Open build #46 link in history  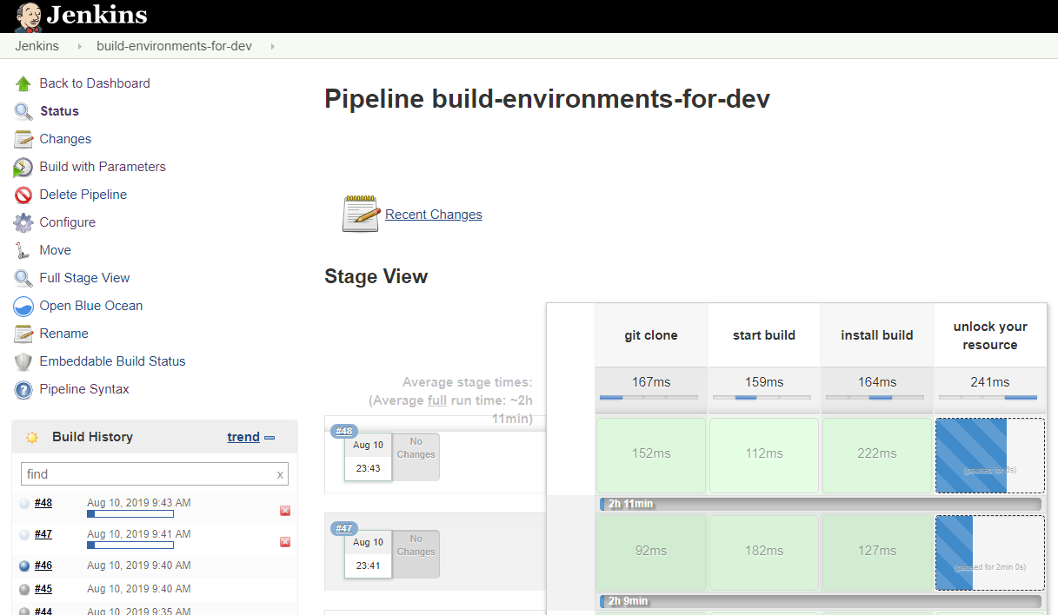click(x=43, y=565)
